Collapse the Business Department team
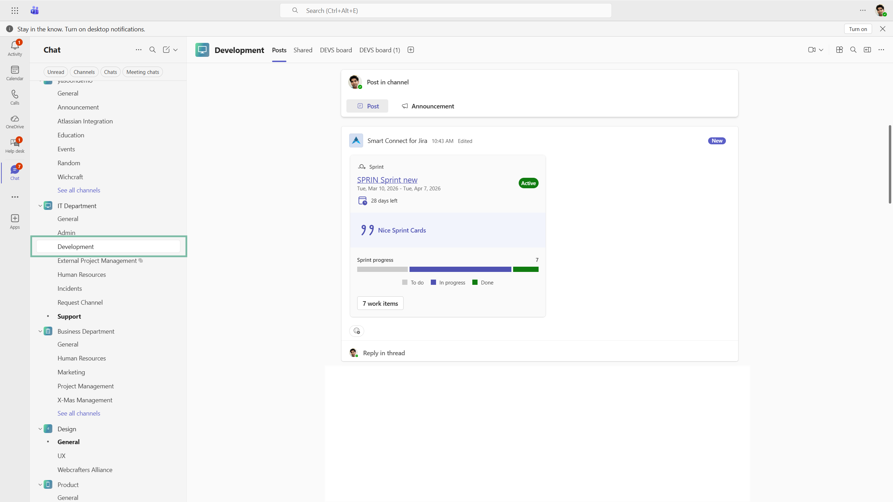Viewport: 893px width, 502px height. click(x=40, y=331)
